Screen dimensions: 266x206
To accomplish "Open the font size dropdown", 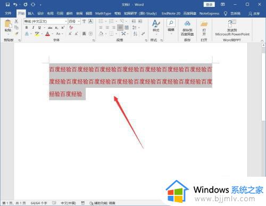I will (x=79, y=21).
